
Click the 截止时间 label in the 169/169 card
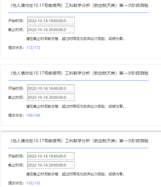[16, 97]
